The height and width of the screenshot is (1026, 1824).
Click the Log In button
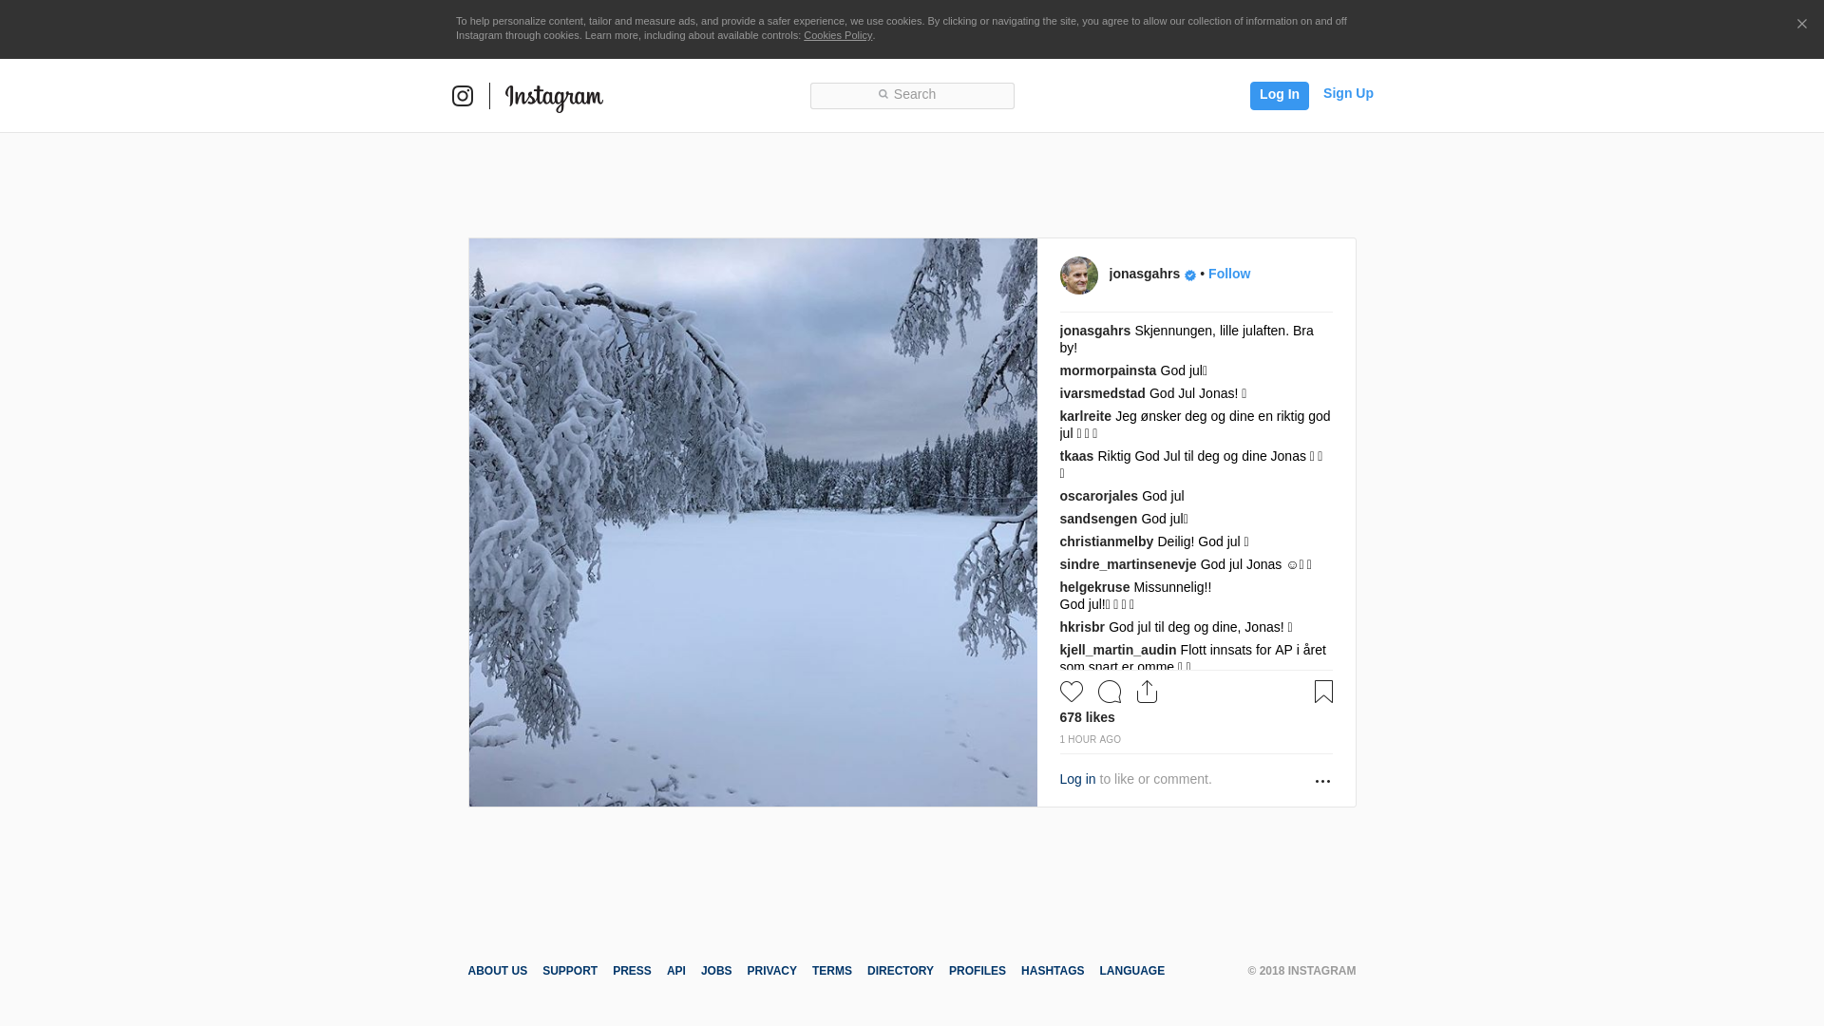coord(1279,95)
